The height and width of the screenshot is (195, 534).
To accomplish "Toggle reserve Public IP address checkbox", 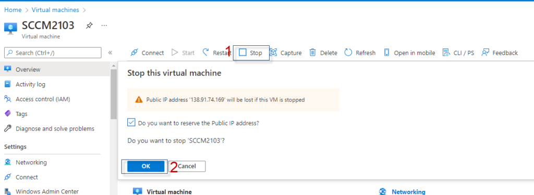I will click(131, 122).
